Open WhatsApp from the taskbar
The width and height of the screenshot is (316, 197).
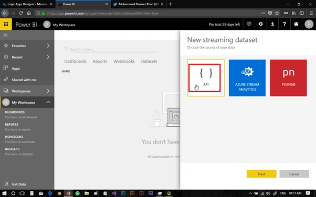pos(77,193)
